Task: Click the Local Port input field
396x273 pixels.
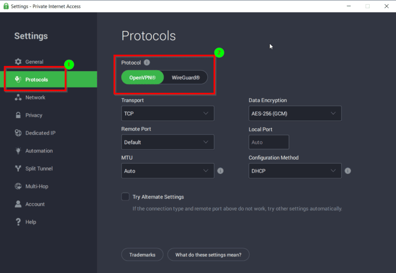Action: pyautogui.click(x=269, y=142)
